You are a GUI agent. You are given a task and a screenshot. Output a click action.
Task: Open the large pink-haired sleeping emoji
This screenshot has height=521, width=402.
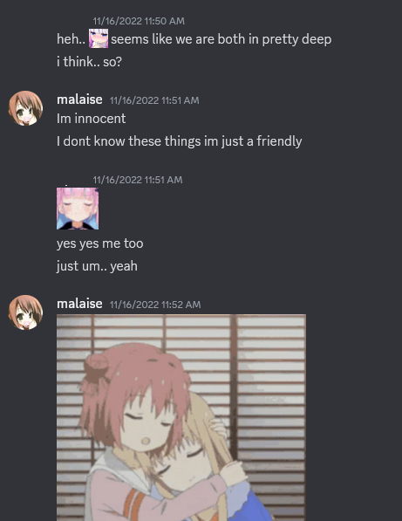78,209
